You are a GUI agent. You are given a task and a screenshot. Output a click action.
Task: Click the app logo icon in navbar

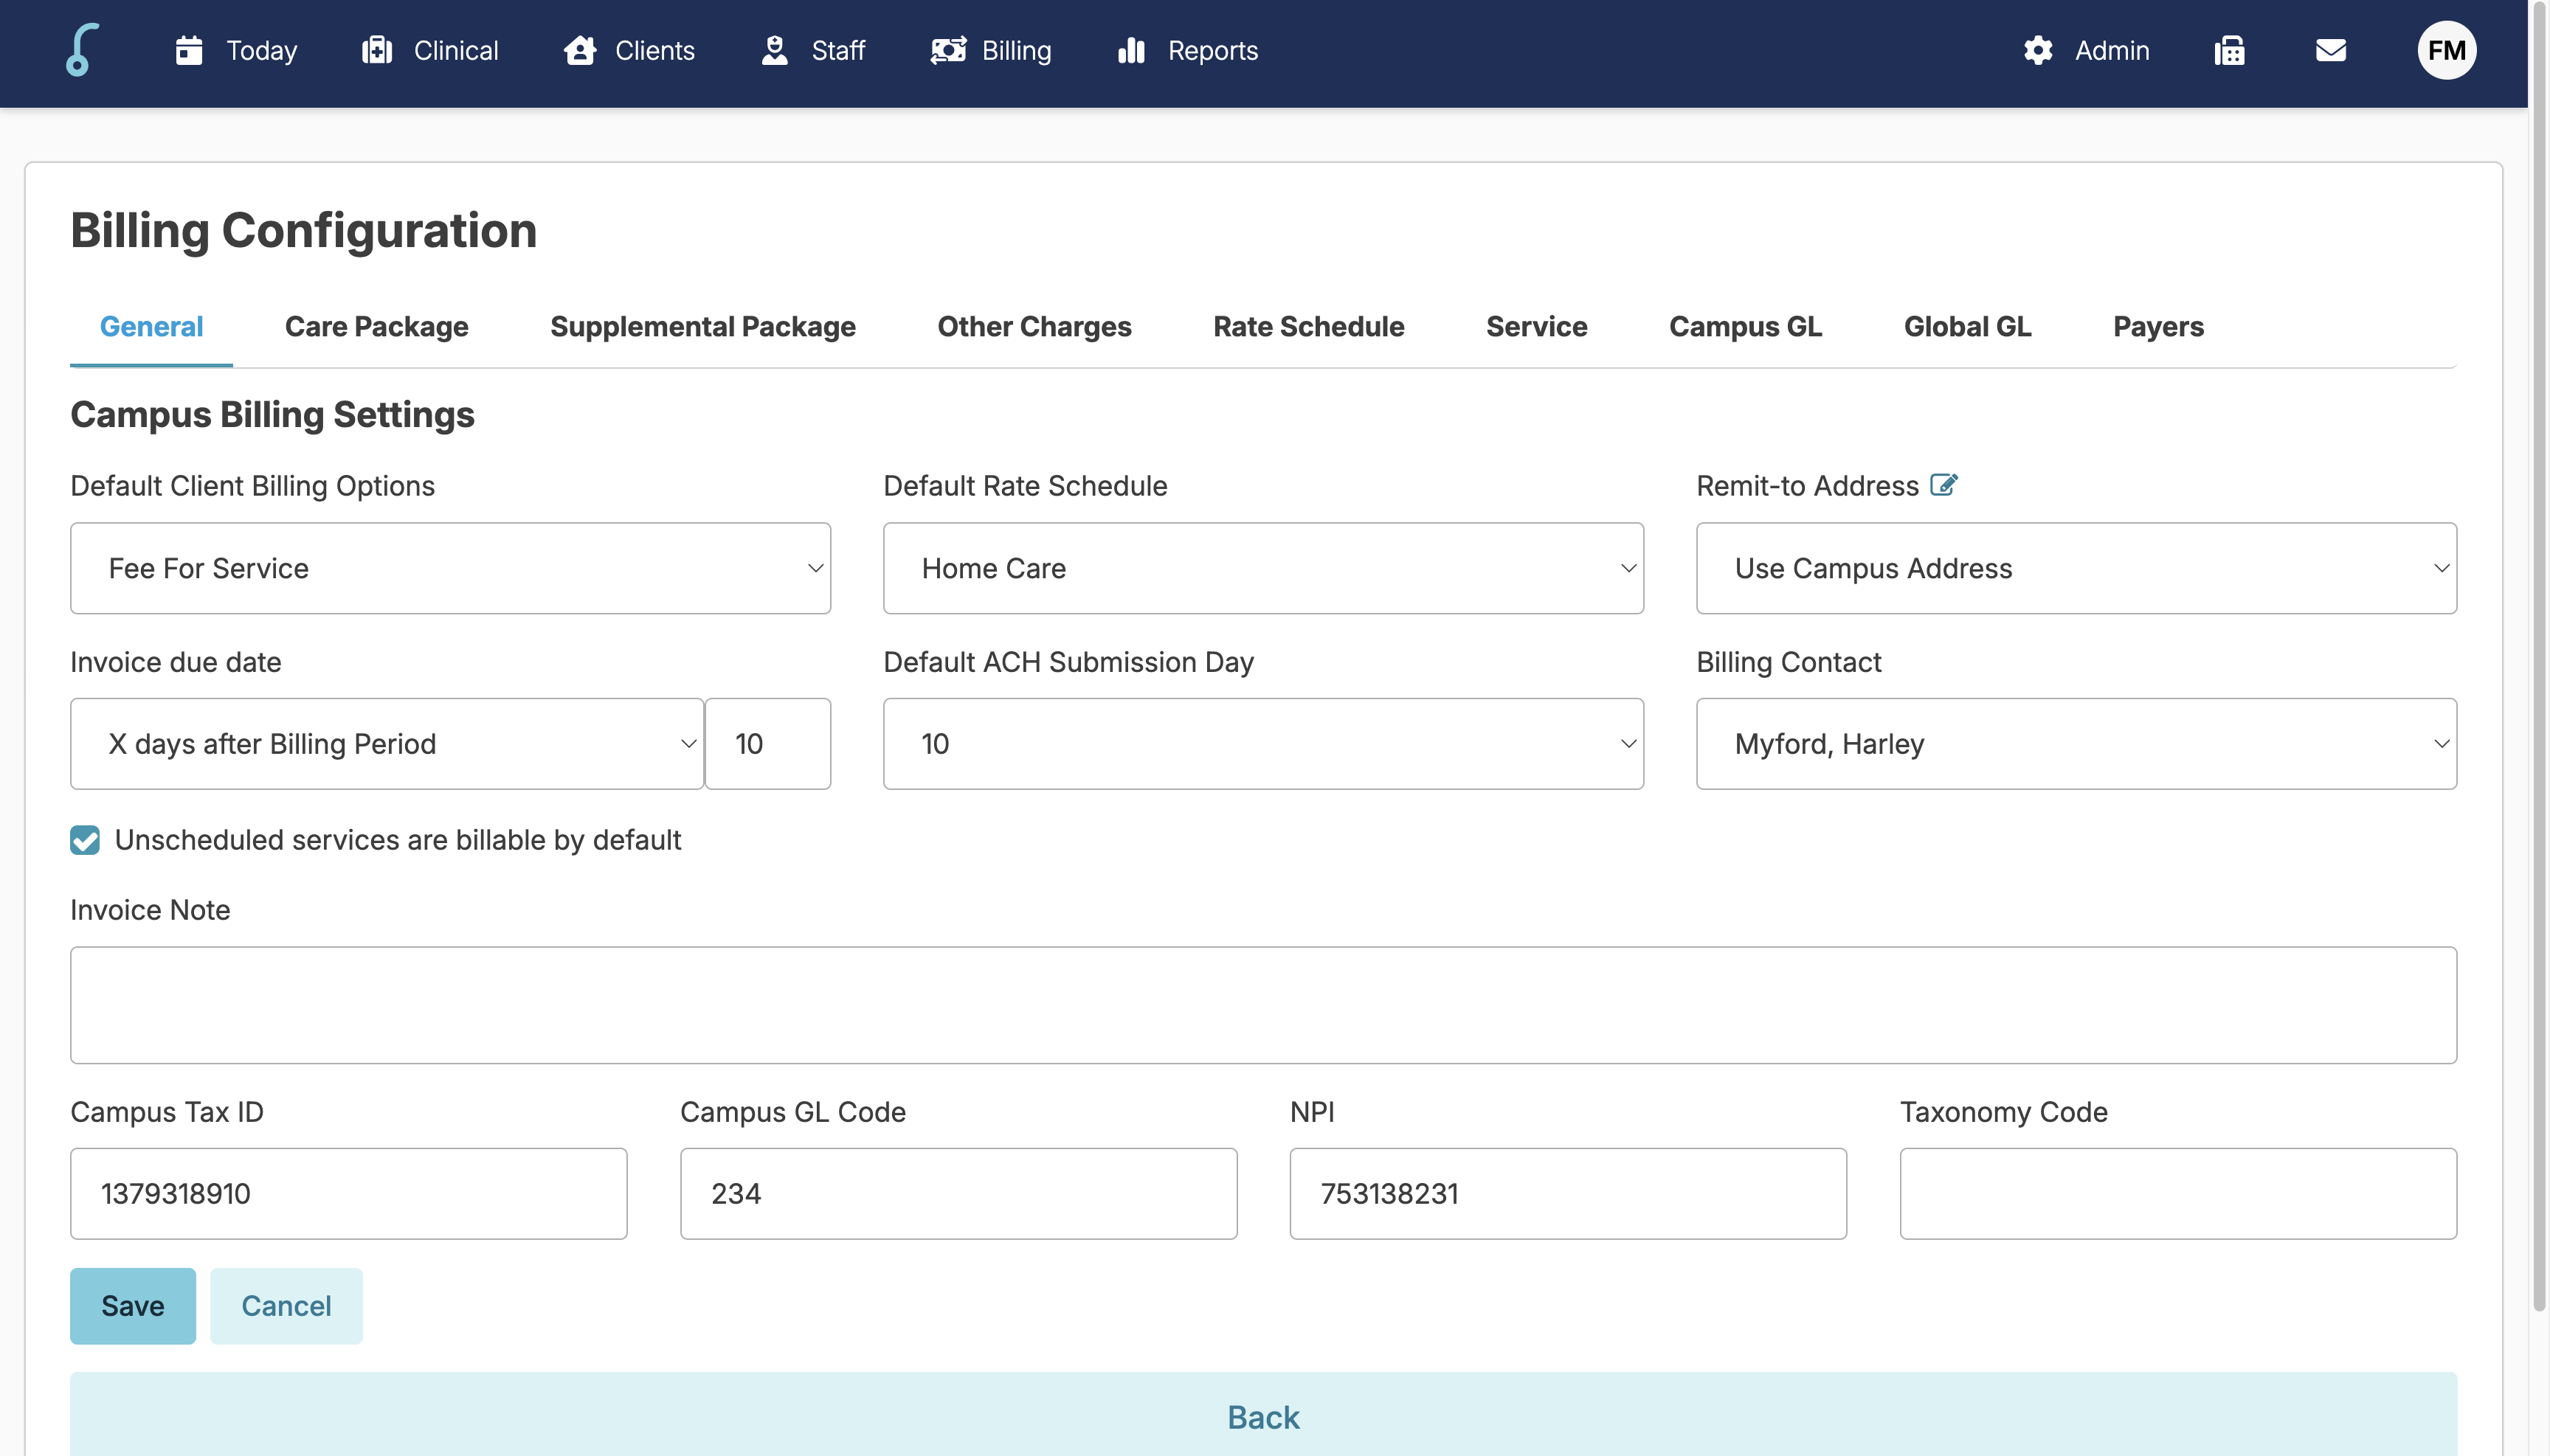coord(82,50)
